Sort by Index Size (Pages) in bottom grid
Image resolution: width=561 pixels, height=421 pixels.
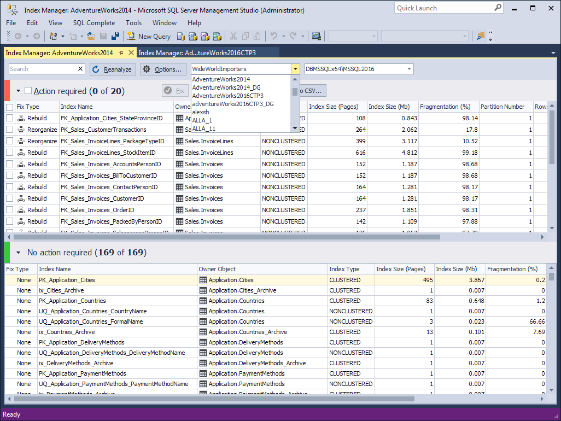tap(404, 269)
